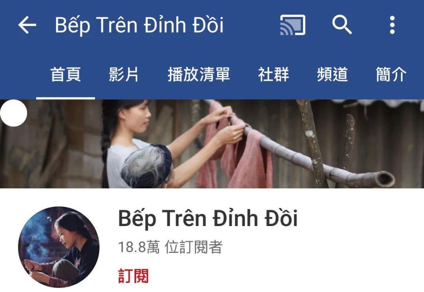424x292 pixels.
Task: Subscribe with the red 訂閱 button
Action: [x=133, y=276]
